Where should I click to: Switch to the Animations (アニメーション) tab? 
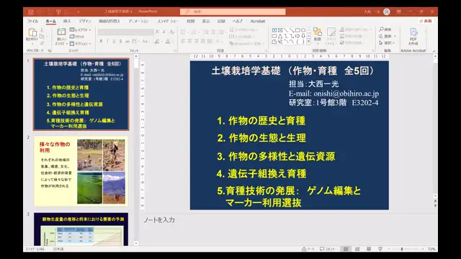coord(138,21)
